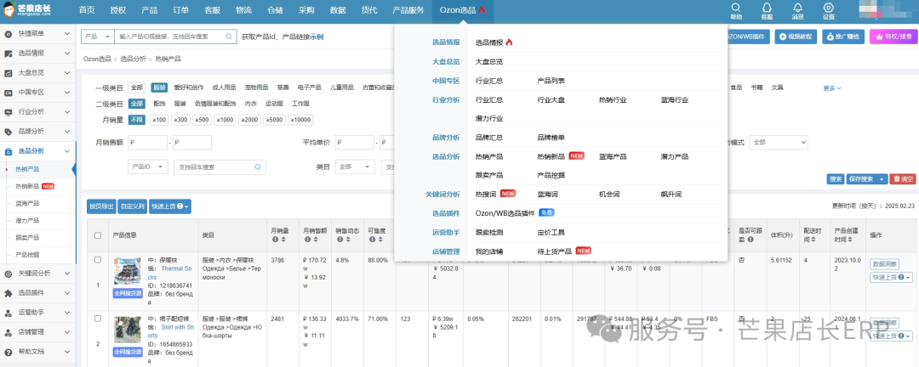Viewport: 919px width, 367px height.
Task: Select the 行业分析 monitor sidebar icon
Action: (9, 112)
